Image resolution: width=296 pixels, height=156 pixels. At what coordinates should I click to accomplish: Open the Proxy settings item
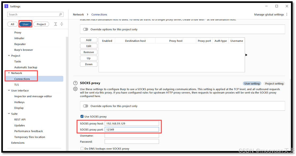(x=18, y=33)
